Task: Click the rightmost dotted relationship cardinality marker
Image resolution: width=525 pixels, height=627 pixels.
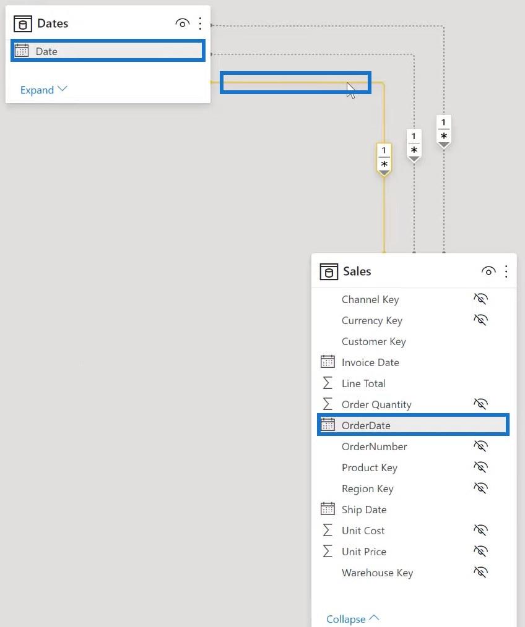Action: 443,132
